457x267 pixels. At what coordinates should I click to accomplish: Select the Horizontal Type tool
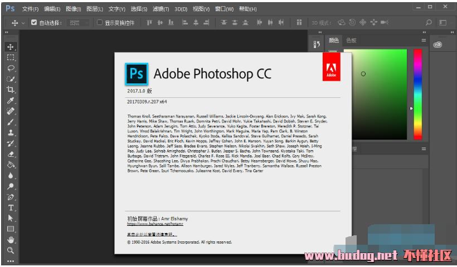(11, 207)
